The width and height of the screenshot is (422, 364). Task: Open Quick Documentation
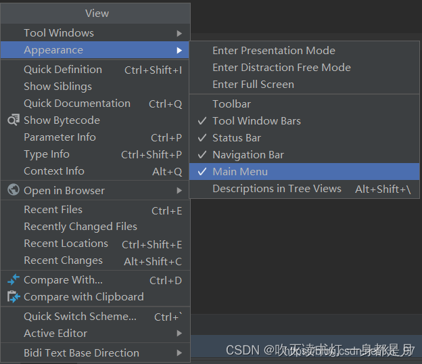95,104
